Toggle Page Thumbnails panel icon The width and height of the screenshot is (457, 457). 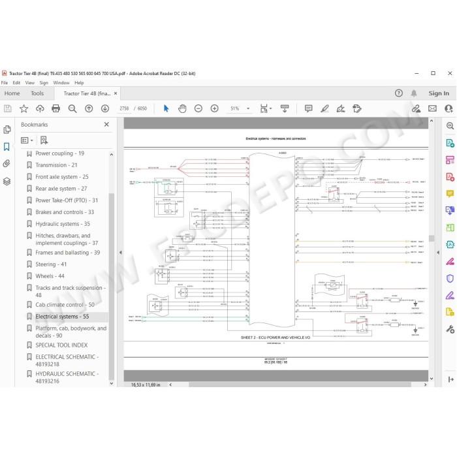[7, 129]
